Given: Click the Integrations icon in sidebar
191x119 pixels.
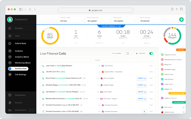Looking at the screenshot, I should [x=10, y=95].
